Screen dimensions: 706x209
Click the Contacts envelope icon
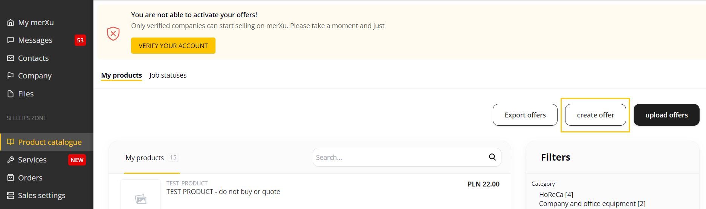pyautogui.click(x=11, y=58)
